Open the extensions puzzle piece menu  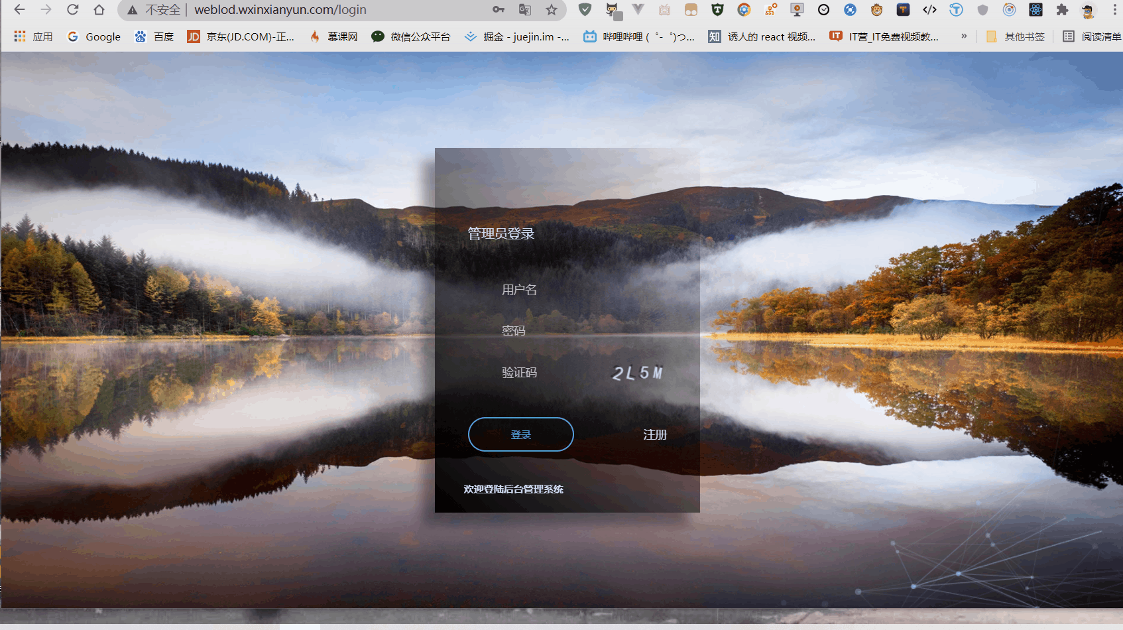(x=1061, y=10)
